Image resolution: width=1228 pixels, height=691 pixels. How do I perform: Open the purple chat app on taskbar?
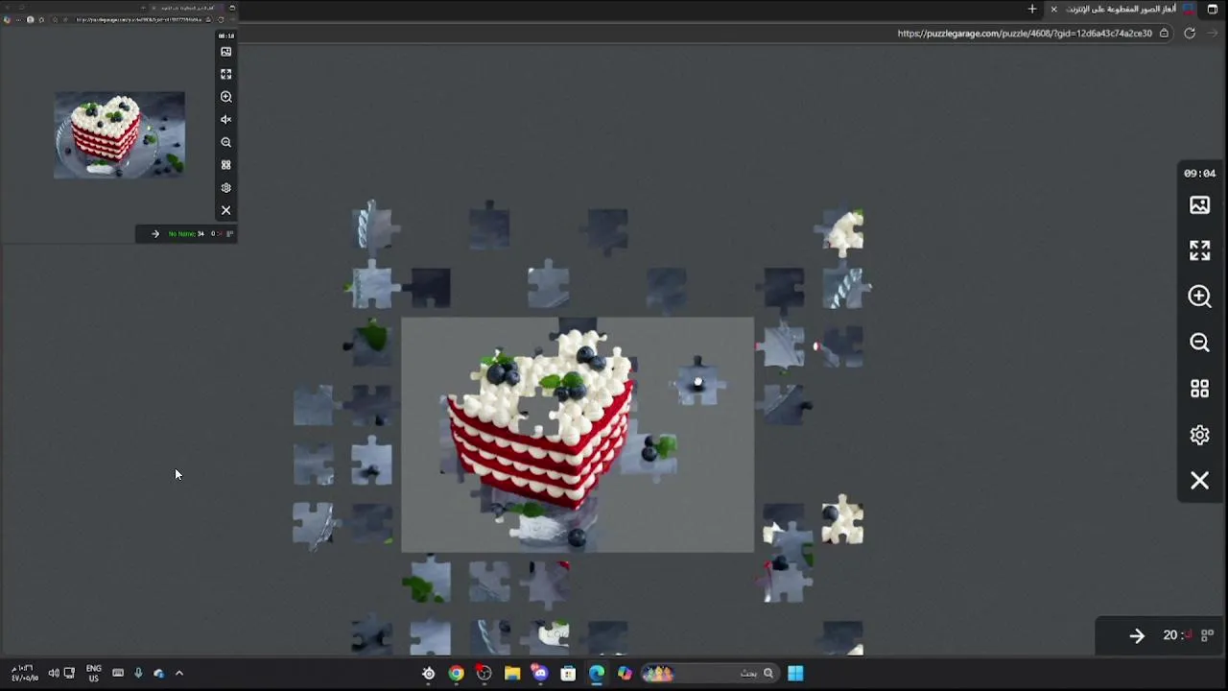pyautogui.click(x=540, y=674)
